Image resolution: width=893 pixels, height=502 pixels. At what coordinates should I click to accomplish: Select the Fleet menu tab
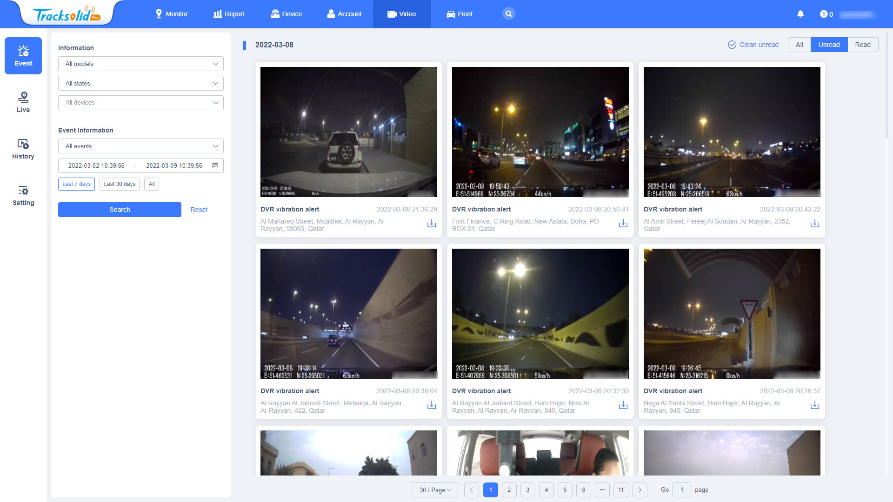point(460,13)
